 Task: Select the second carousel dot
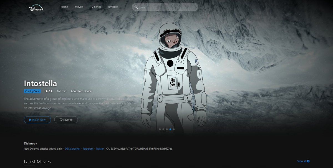(163, 129)
